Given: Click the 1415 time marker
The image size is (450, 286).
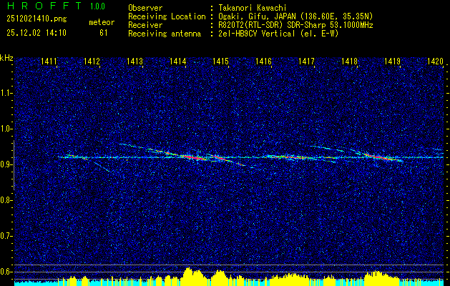Looking at the screenshot, I should (x=220, y=61).
